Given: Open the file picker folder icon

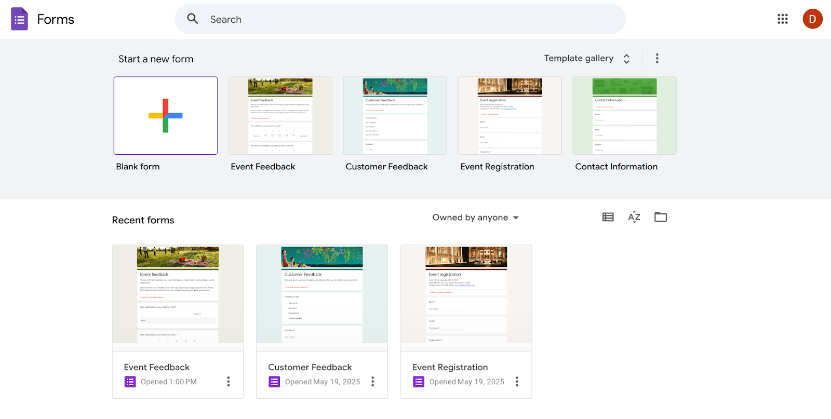Looking at the screenshot, I should [660, 217].
